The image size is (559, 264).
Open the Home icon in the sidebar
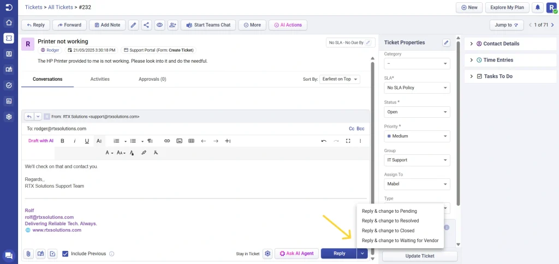[9, 23]
